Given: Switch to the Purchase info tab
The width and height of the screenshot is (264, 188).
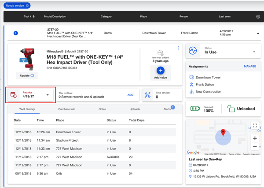Looking at the screenshot, I should pyautogui.click(x=67, y=109).
